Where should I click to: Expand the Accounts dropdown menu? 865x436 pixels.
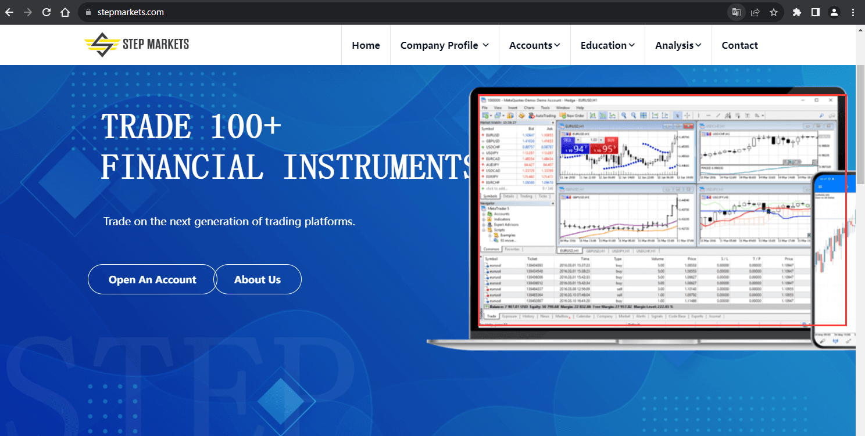[x=534, y=45]
